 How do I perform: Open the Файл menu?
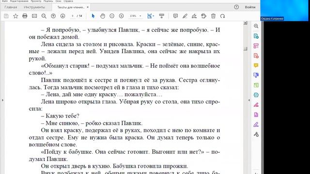coord(4,1)
